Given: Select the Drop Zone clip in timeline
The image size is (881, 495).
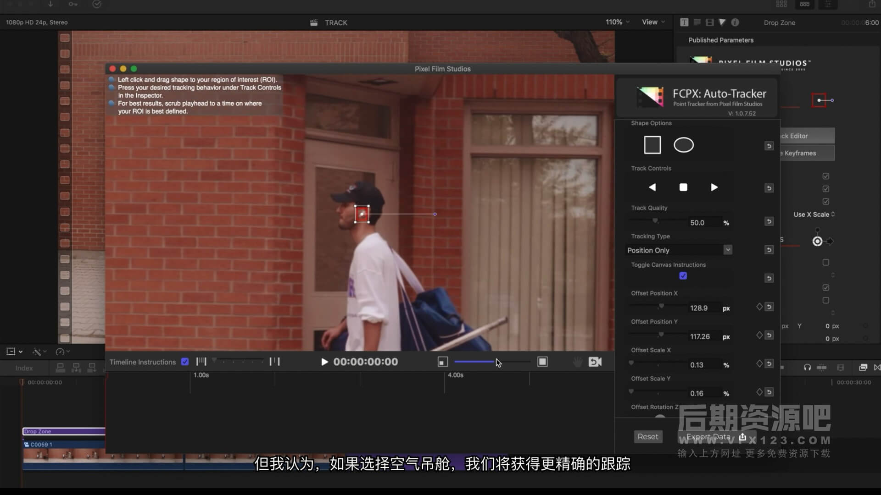Looking at the screenshot, I should [x=64, y=431].
